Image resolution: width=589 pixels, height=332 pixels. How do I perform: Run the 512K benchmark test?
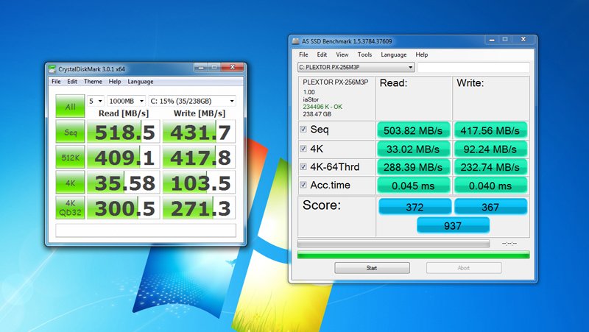click(70, 158)
